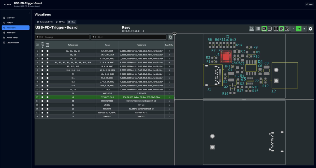Check Placed for the C1, C8 row
The image size is (316, 168).
point(48,55)
